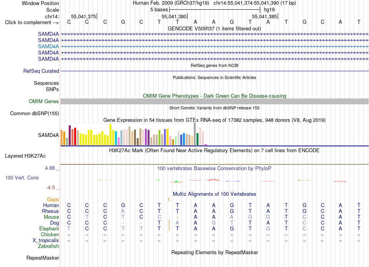Click the orange 'Gaps' row label

pyautogui.click(x=53, y=200)
